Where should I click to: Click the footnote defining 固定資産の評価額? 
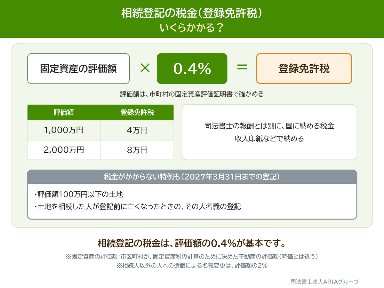(192, 257)
